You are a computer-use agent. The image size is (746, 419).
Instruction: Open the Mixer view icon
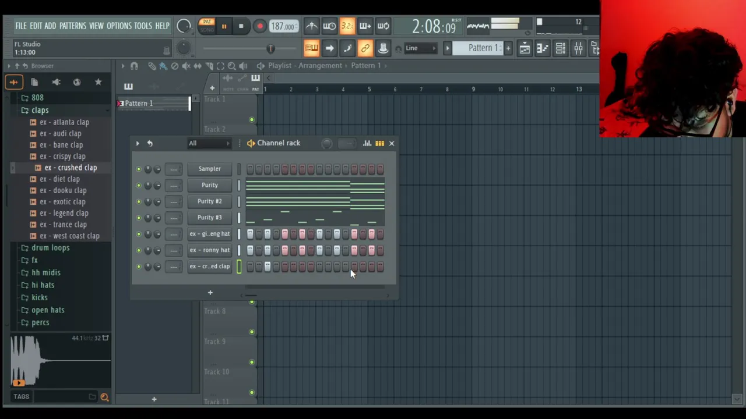coord(579,48)
